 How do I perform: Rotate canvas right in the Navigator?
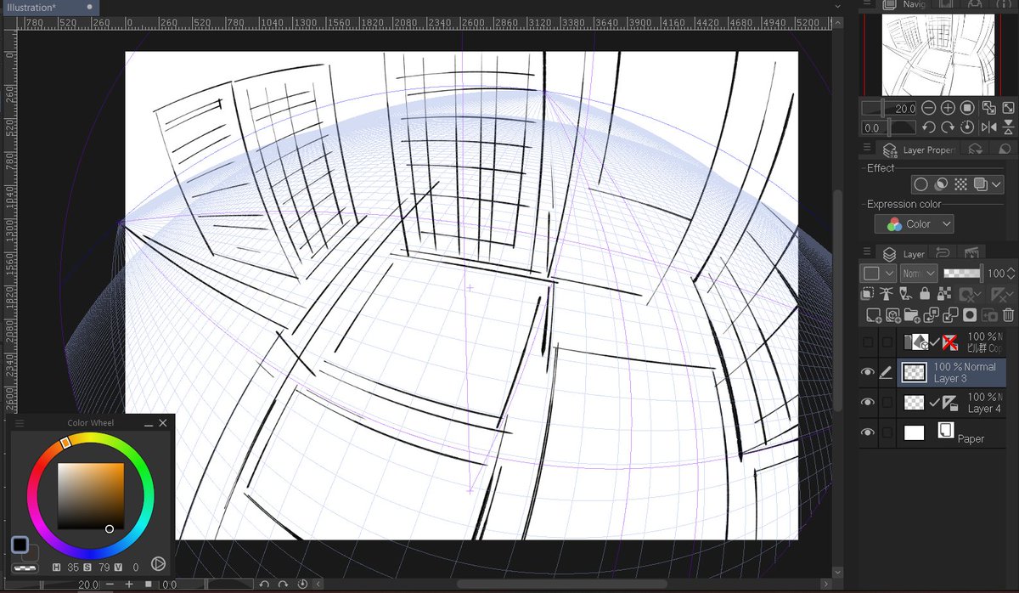[949, 127]
